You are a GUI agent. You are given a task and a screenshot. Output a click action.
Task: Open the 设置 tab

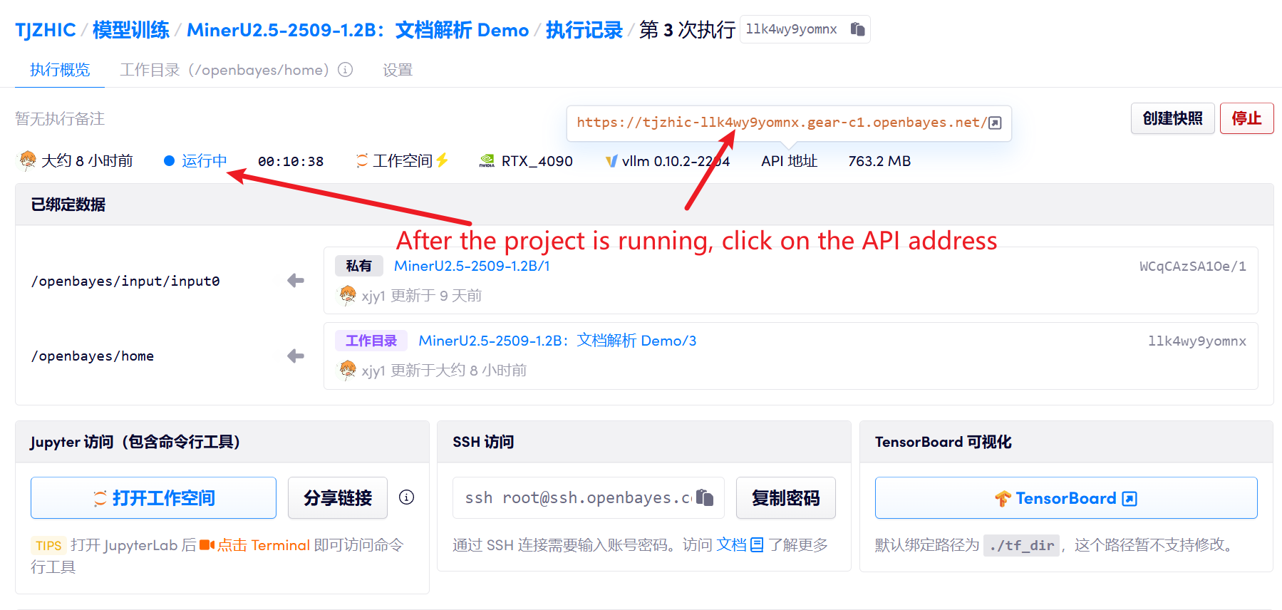click(398, 70)
